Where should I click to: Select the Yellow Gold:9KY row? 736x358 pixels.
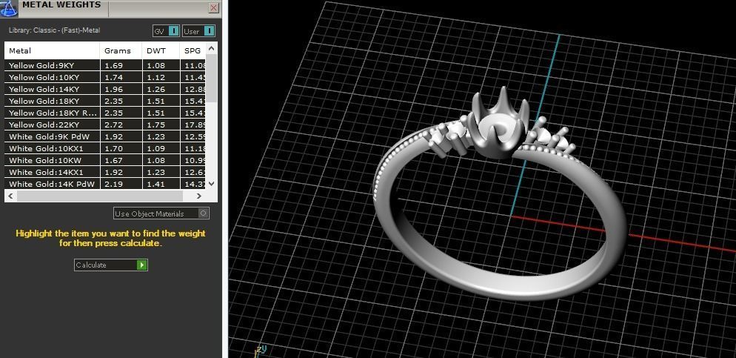click(105, 65)
